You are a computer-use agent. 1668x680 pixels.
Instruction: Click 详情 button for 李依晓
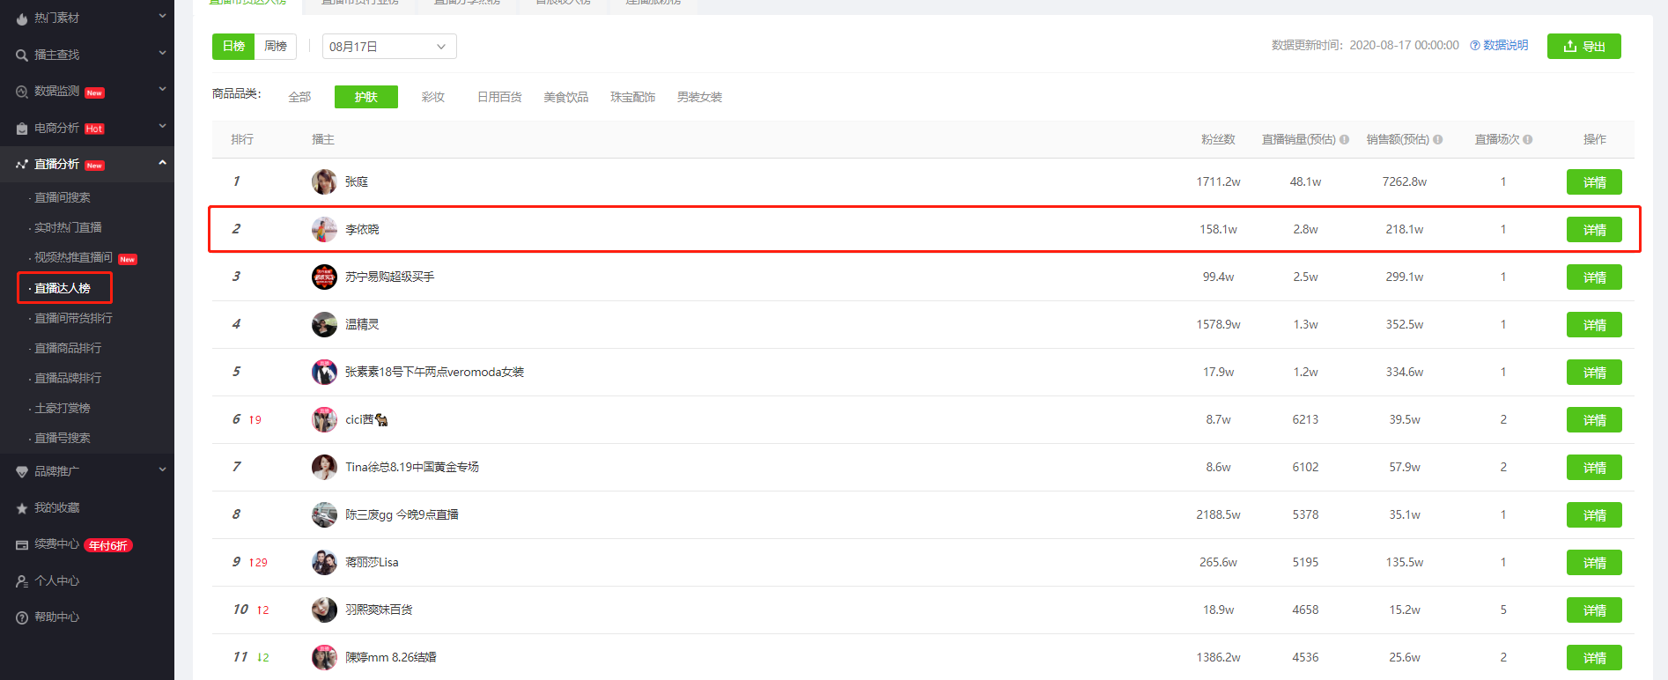pyautogui.click(x=1594, y=230)
